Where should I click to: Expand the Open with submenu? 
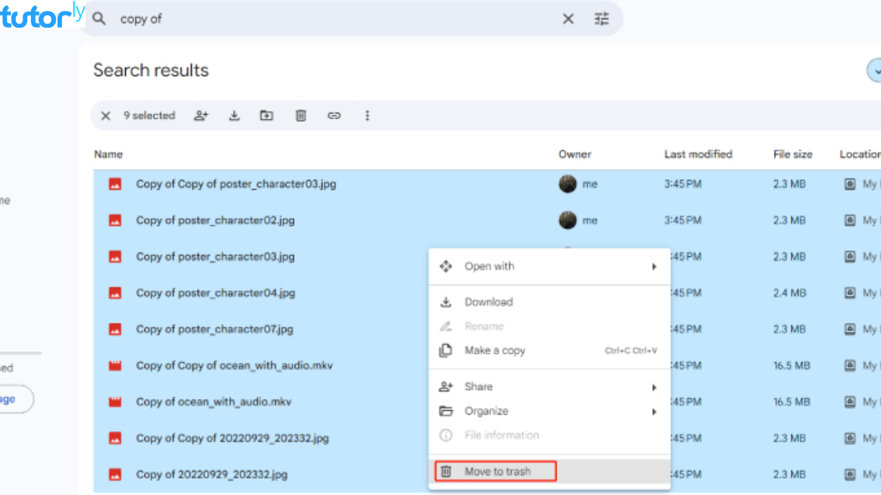[654, 266]
